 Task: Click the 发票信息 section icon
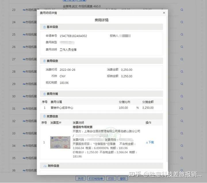[x=45, y=116]
